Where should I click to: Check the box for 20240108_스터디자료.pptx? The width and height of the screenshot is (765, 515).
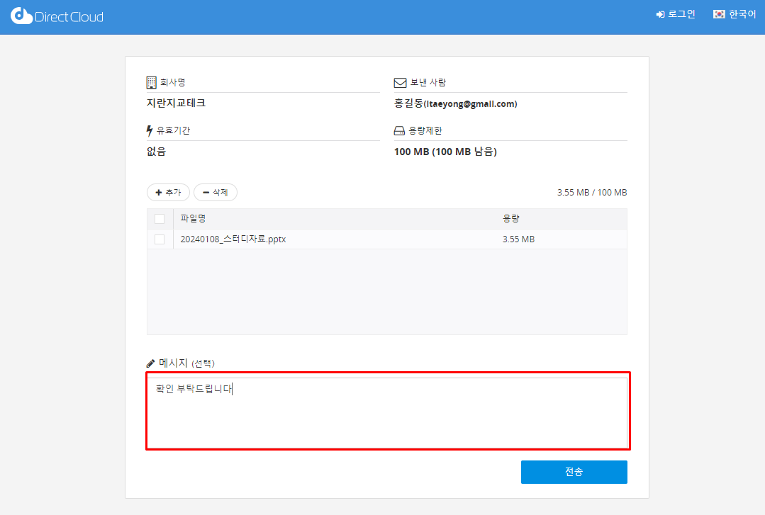tap(160, 239)
